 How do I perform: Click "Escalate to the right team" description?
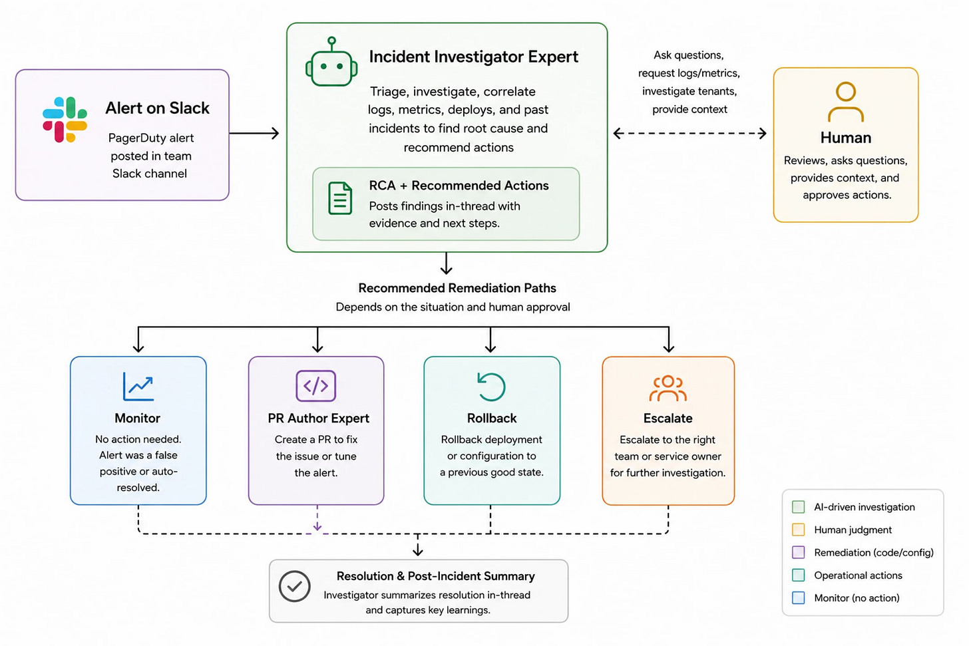pos(668,456)
